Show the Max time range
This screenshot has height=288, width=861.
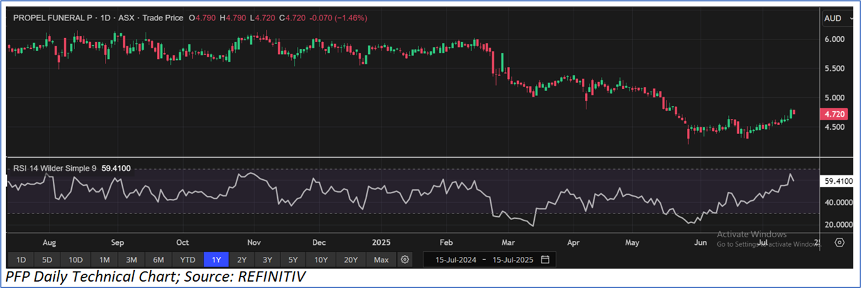(381, 259)
